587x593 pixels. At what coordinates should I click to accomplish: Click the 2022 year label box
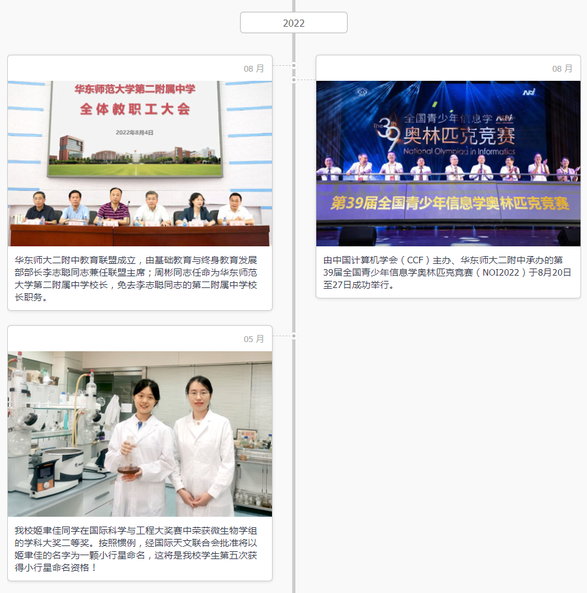tap(293, 23)
